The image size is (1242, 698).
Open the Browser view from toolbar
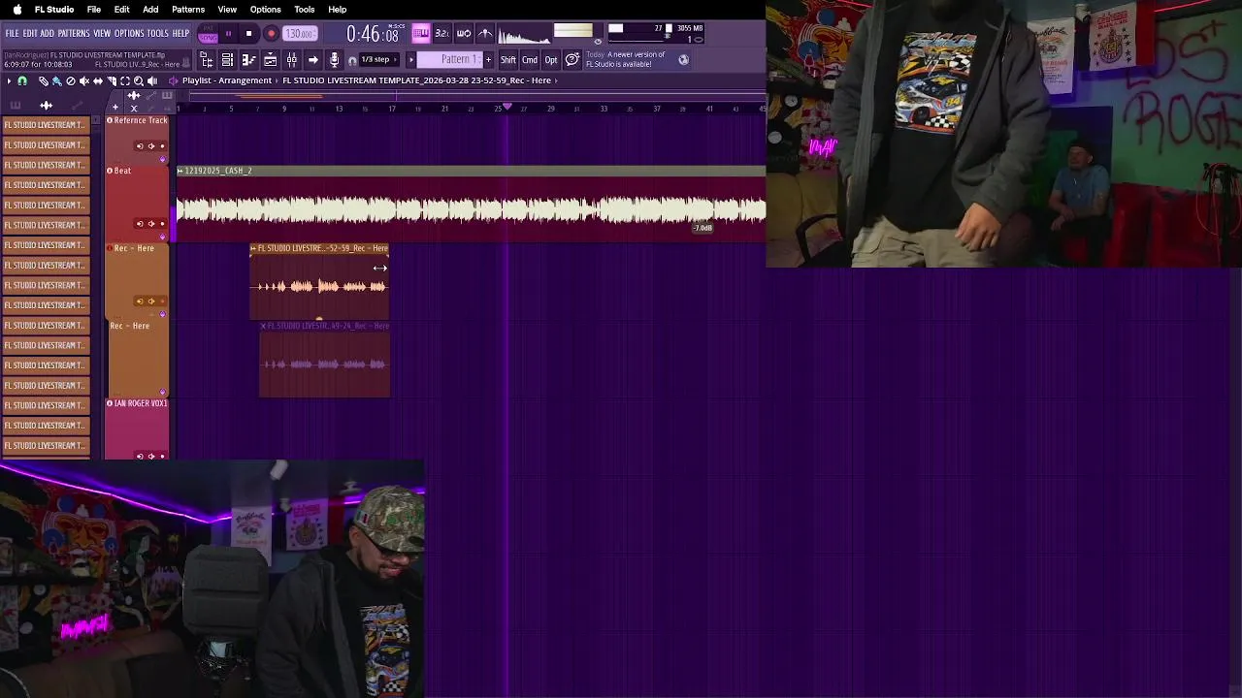pyautogui.click(x=207, y=60)
